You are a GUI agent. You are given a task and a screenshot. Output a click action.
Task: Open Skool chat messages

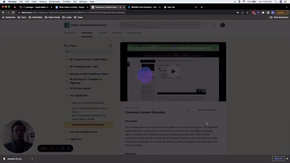click(205, 25)
